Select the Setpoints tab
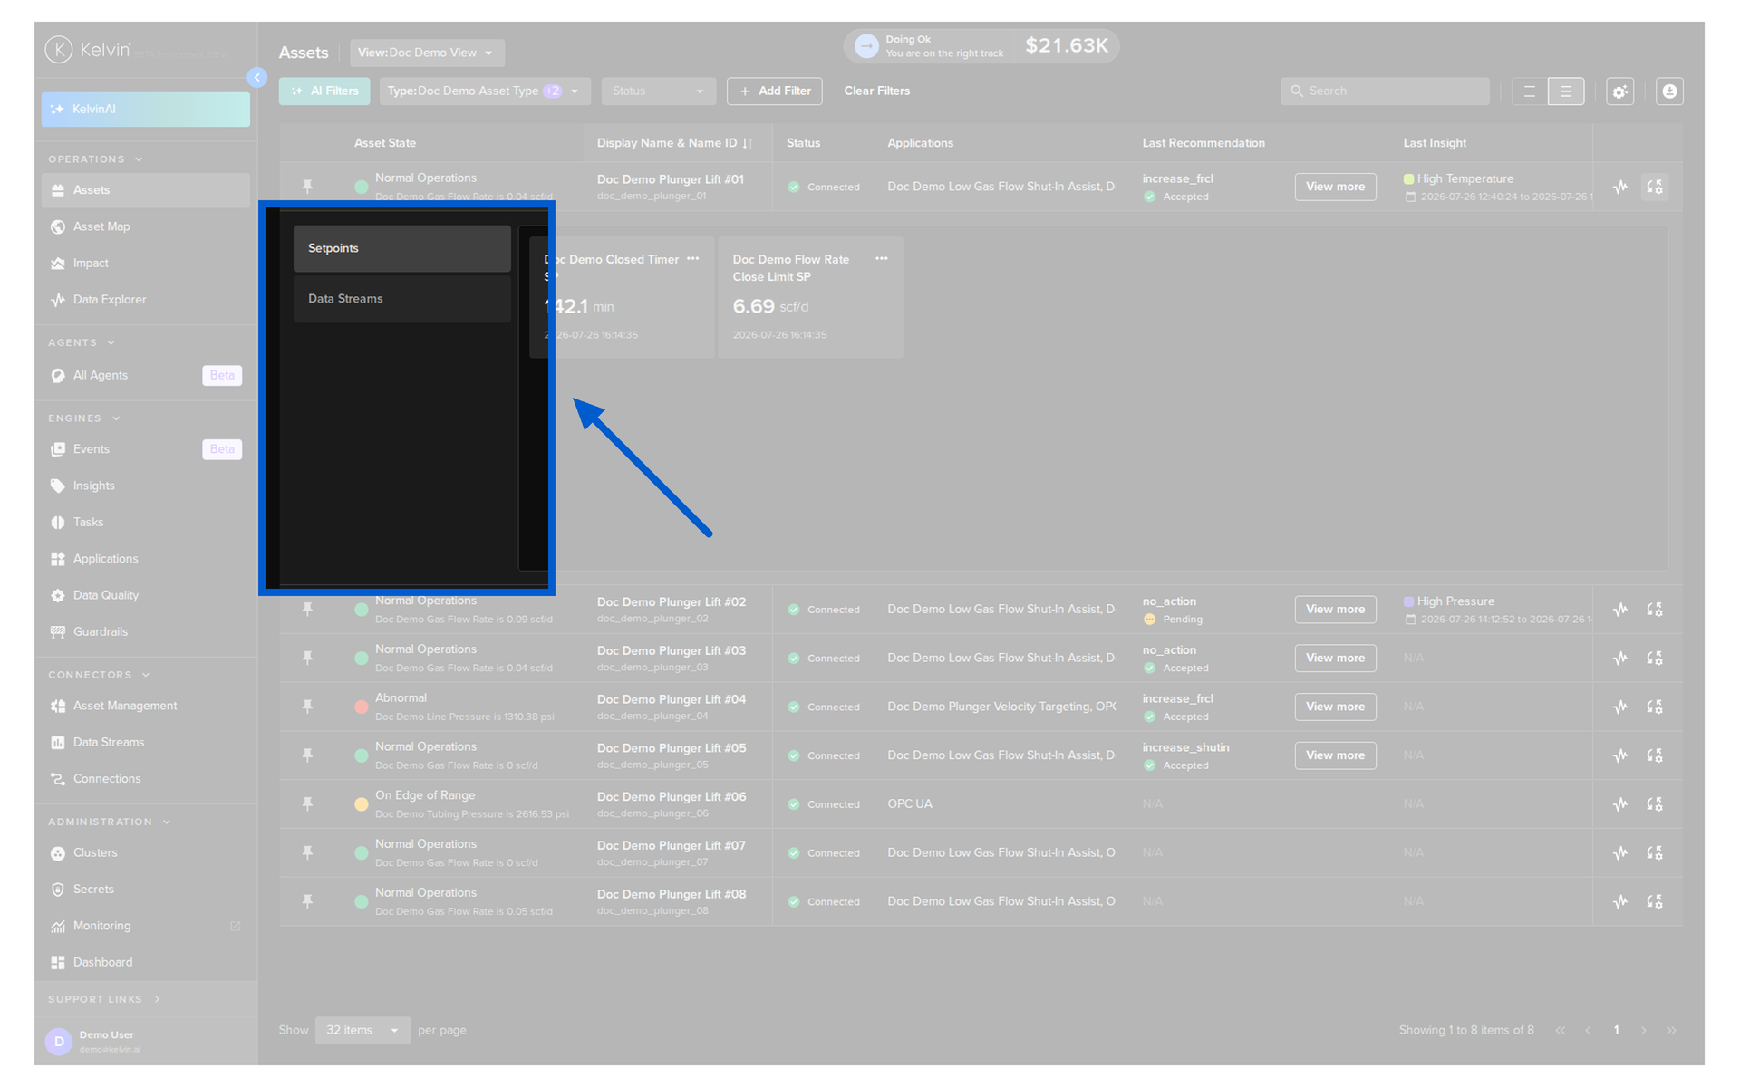This screenshot has width=1740, height=1087. 402,248
